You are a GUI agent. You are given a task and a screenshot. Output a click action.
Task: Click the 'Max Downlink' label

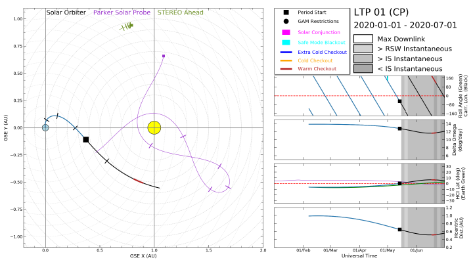401,39
